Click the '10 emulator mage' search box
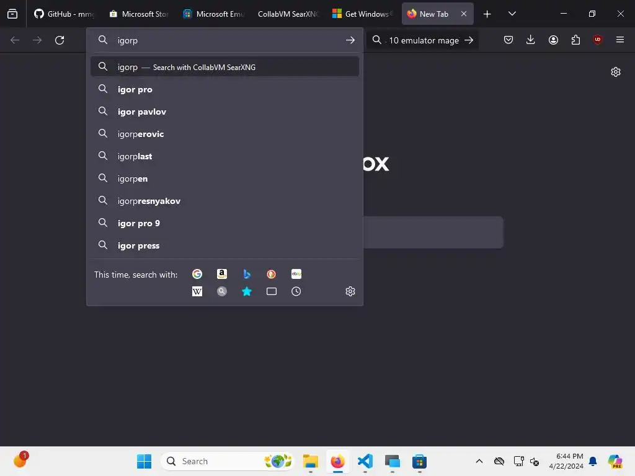The width and height of the screenshot is (635, 476). pos(422,40)
